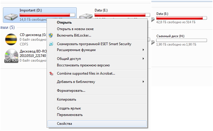Viewport: 213px width, 131px height.
Task: Click the Important (D:) capacity bar
Action: pyautogui.click(x=47, y=15)
